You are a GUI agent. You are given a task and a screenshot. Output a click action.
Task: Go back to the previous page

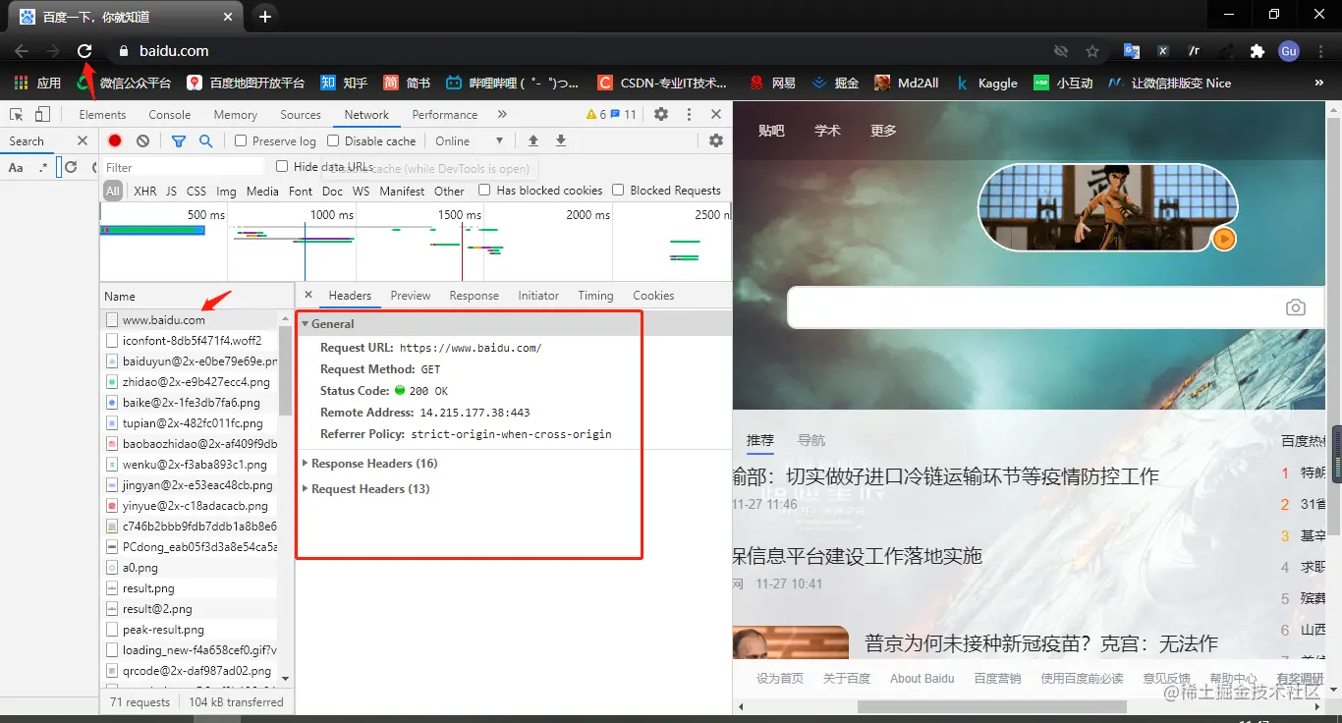tap(22, 51)
